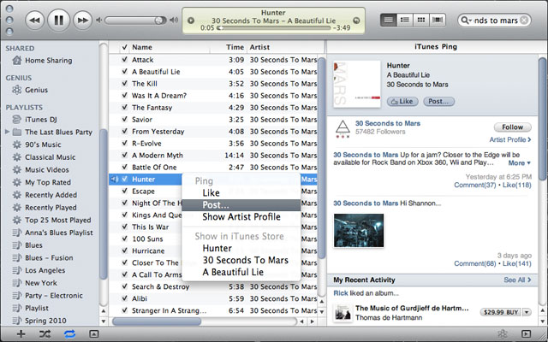Uncheck A Beautiful Lie song checkbox
The height and width of the screenshot is (342, 548).
coord(124,72)
